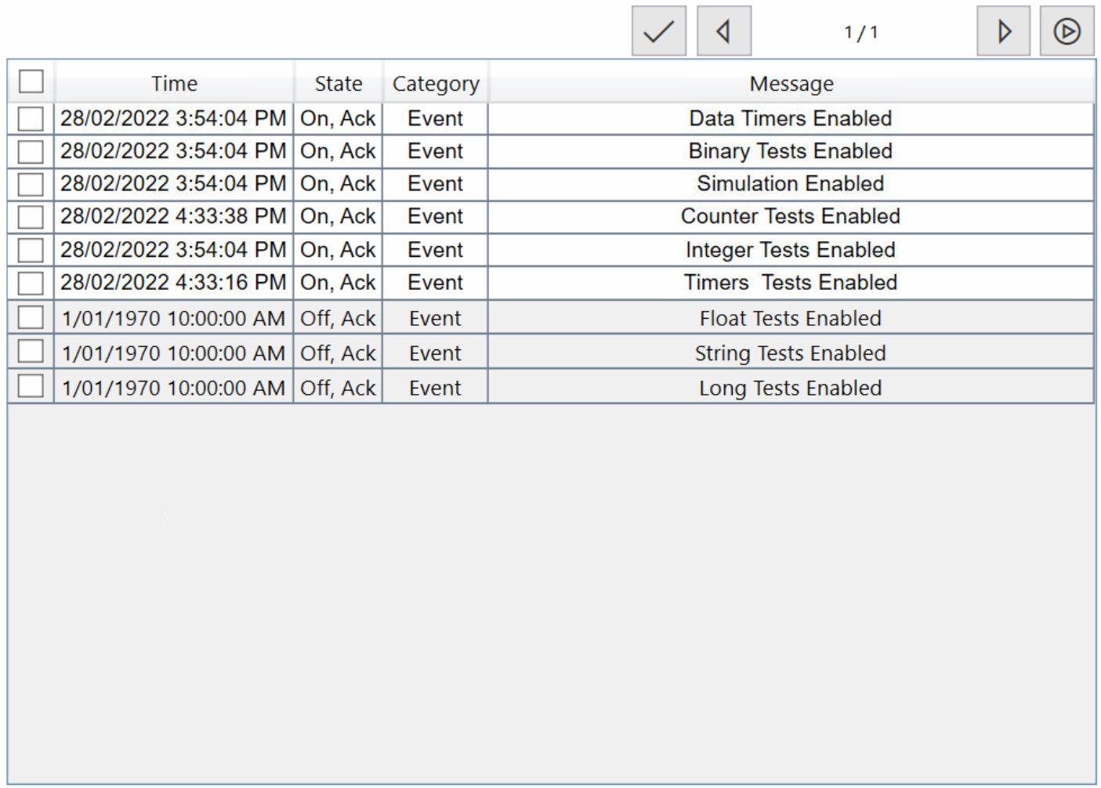Select the 'Data Timers Enabled' message
The width and height of the screenshot is (1101, 788).
click(x=791, y=118)
